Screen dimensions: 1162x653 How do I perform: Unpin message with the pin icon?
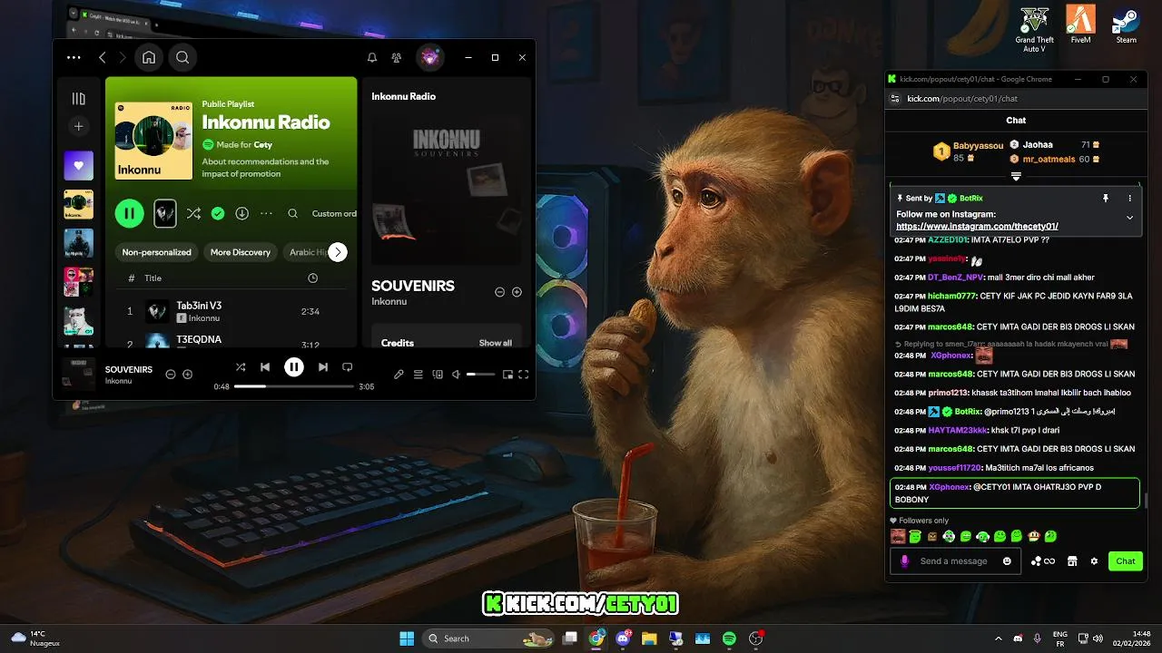pos(1106,198)
